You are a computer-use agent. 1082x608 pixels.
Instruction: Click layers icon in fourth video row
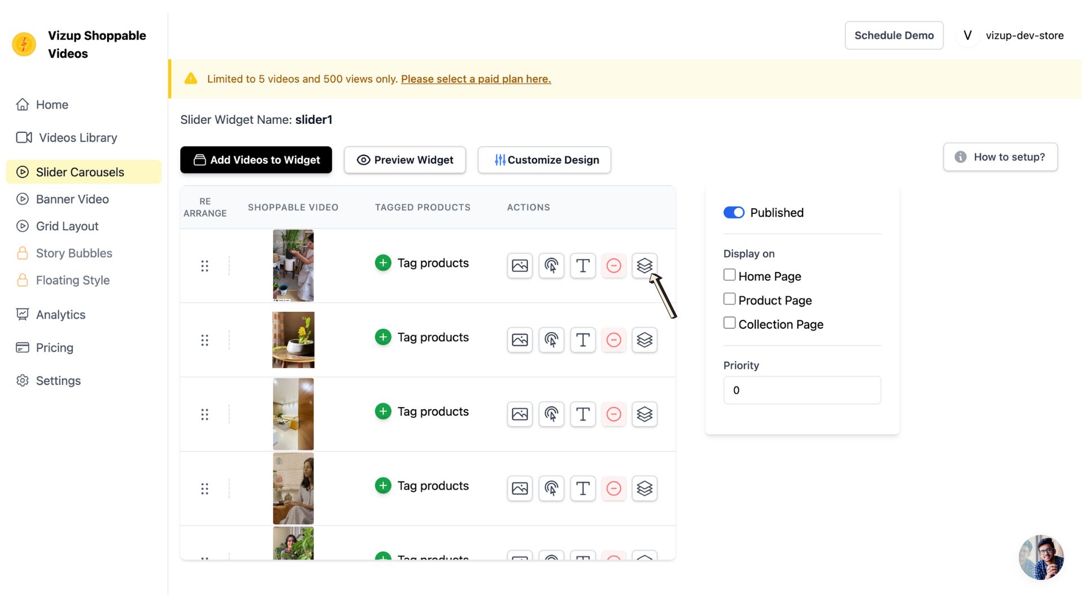[644, 488]
